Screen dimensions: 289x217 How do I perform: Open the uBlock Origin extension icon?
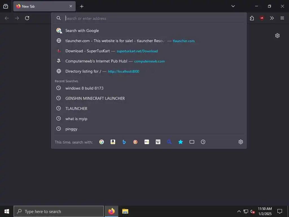[x=262, y=18]
